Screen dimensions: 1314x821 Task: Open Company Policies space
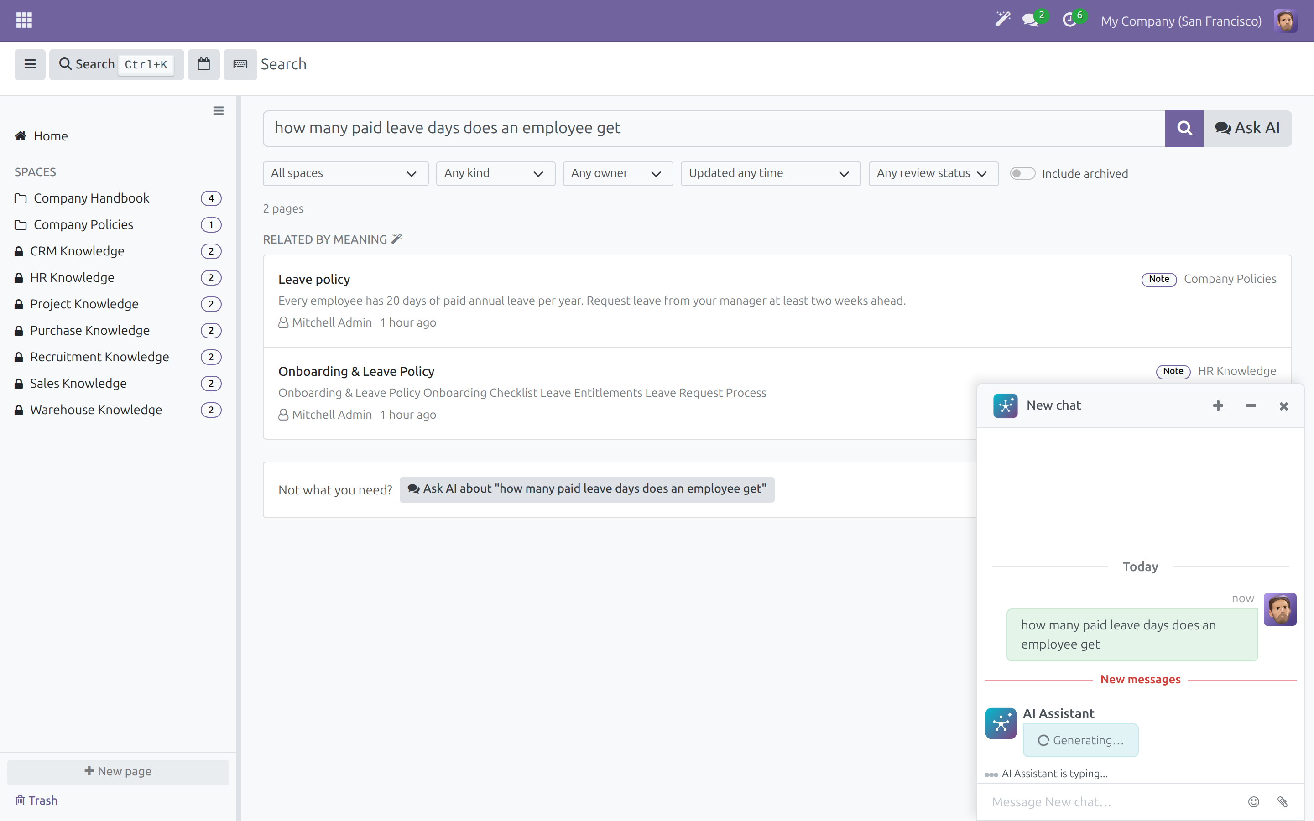[x=118, y=225]
